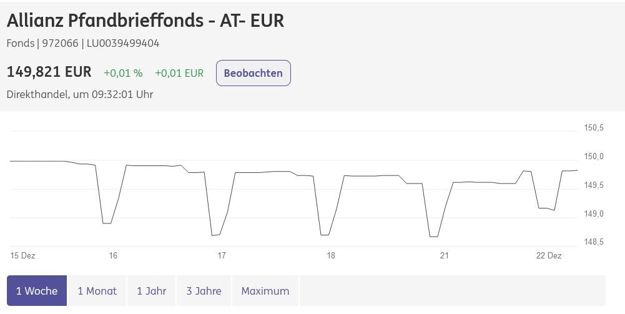Click the 18 date axis label
Viewport: 625px width, 314px height.
[331, 255]
